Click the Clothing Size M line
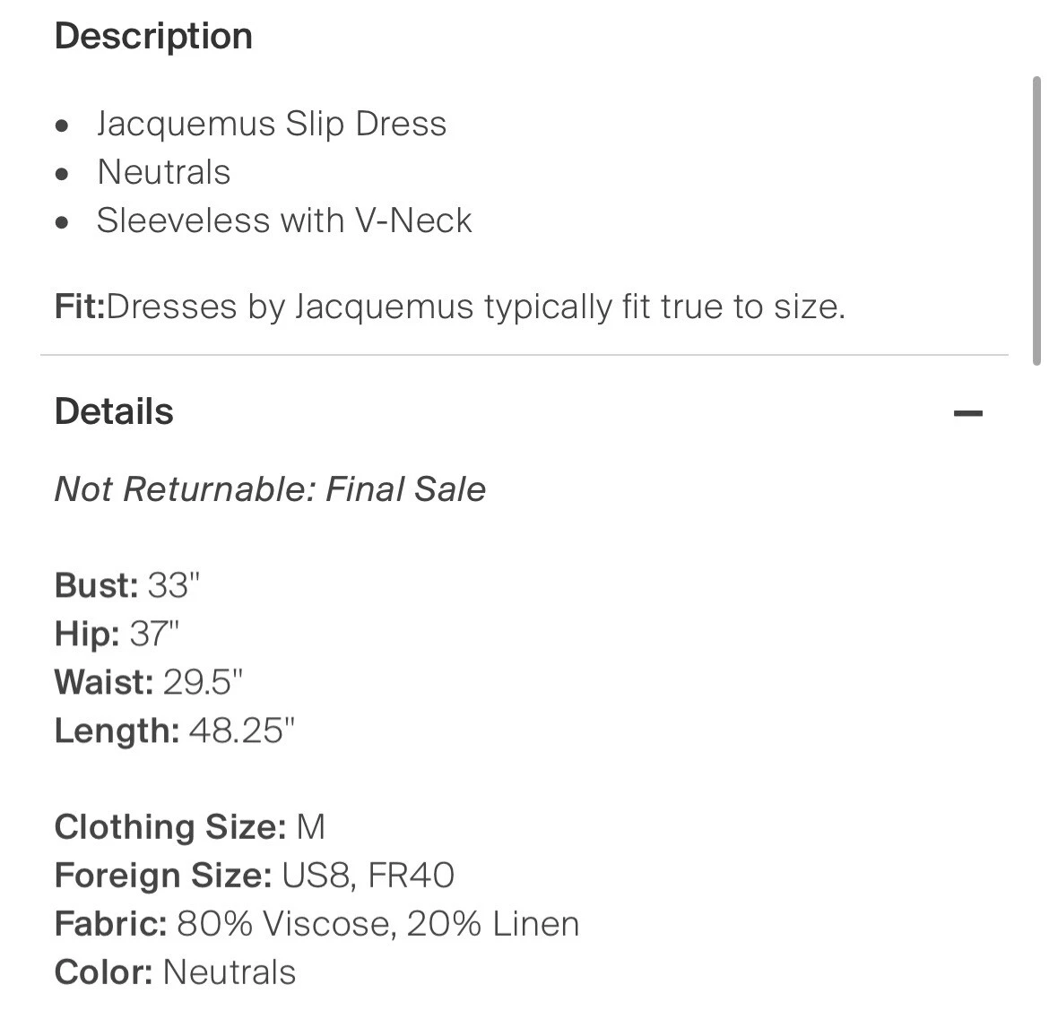The height and width of the screenshot is (1028, 1049). (x=189, y=826)
